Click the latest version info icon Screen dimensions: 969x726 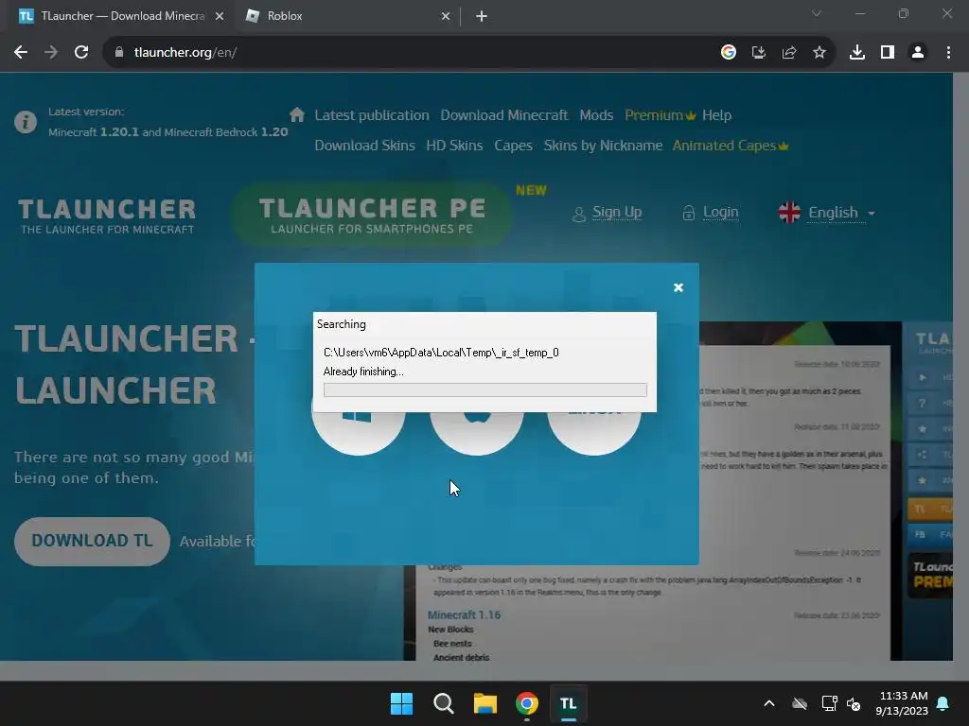[x=26, y=122]
